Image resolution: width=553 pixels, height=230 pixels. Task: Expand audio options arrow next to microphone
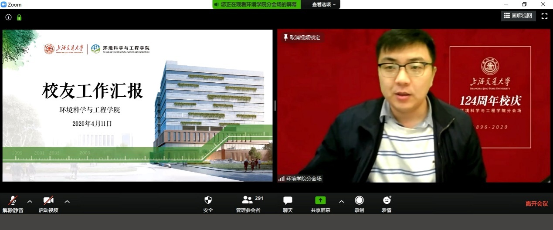point(30,201)
